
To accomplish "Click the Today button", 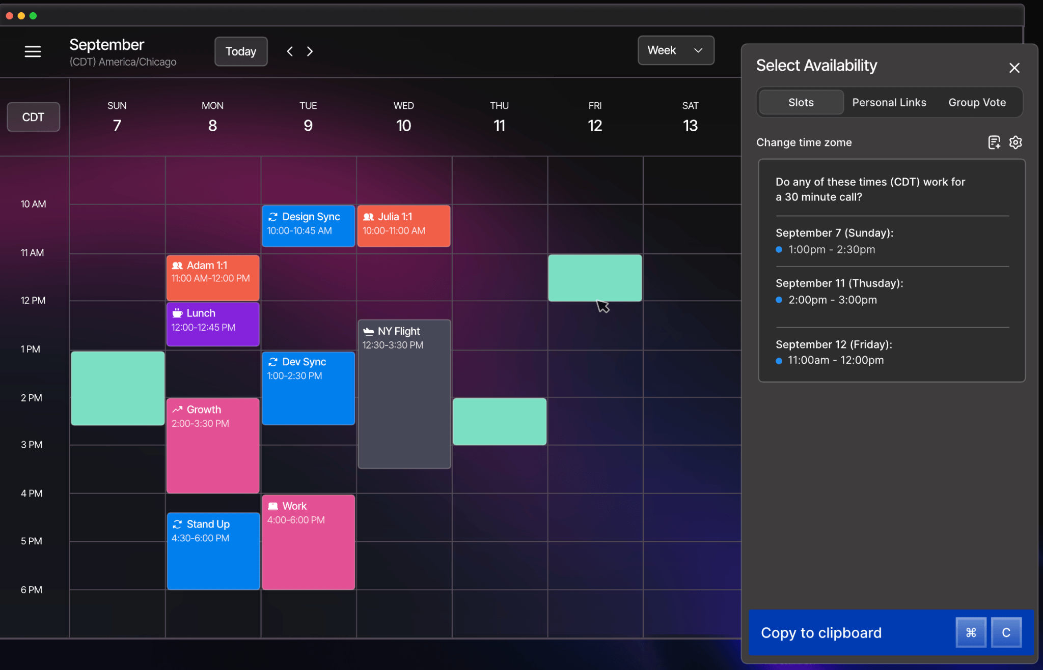I will click(241, 51).
